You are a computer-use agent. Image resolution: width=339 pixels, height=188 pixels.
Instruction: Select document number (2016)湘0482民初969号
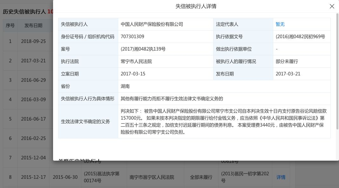300,37
